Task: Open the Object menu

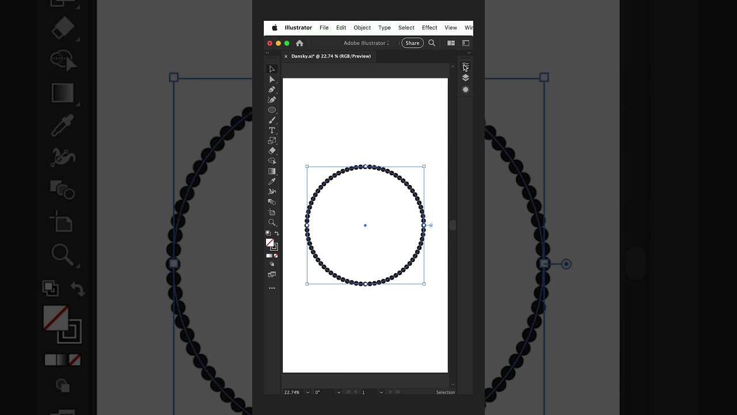Action: pos(362,28)
